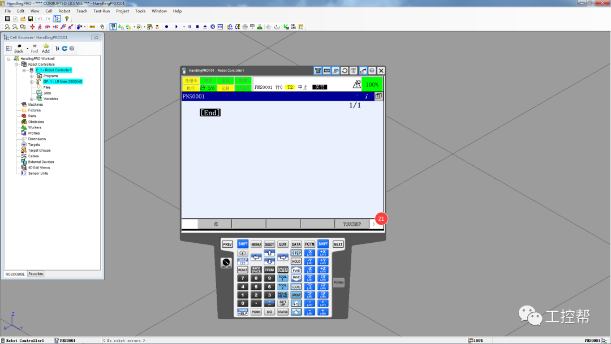Viewport: 611px width, 344px height.
Task: Click the pendant DATA key
Action: point(296,244)
